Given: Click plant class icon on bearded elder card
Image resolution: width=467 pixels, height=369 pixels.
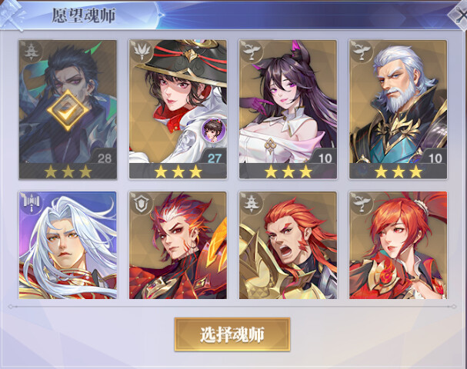Looking at the screenshot, I should (x=362, y=52).
